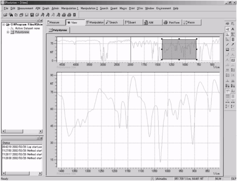
Task: Select the pointer arrow cursor tool
Action: coord(233,24)
